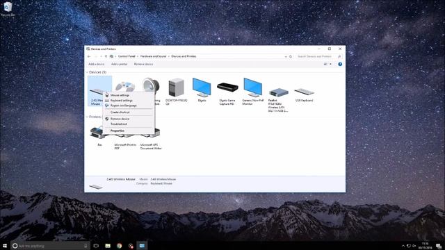Click the Control Panel taskbar icon
445x250 pixels.
click(142, 245)
